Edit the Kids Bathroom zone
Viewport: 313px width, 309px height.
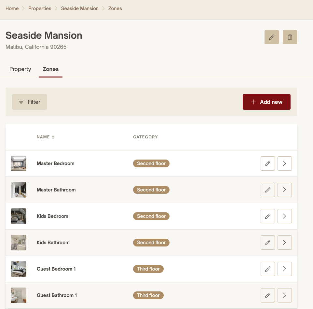pos(267,243)
